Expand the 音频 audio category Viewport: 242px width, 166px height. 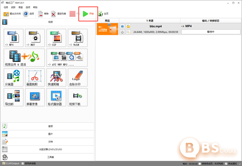point(47,126)
